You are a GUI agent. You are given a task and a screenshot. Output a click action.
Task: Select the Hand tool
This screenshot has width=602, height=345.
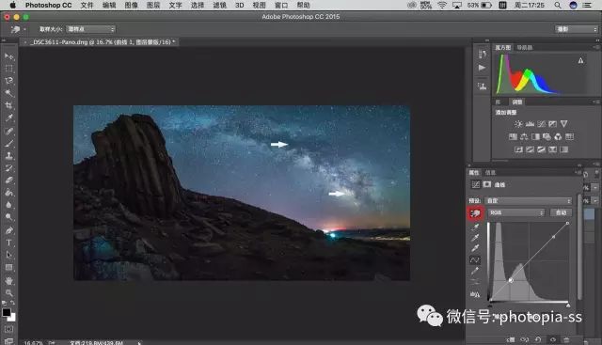tap(8, 280)
